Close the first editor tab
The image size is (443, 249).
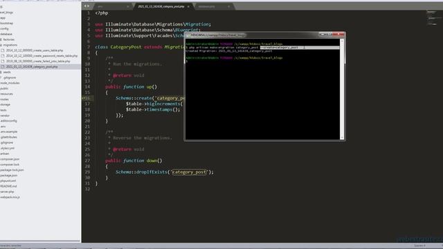[x=127, y=6]
